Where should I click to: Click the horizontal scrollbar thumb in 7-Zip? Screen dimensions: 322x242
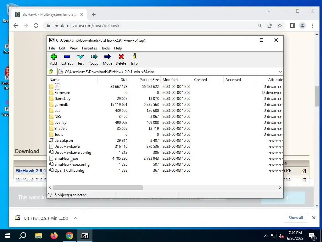pos(98,187)
